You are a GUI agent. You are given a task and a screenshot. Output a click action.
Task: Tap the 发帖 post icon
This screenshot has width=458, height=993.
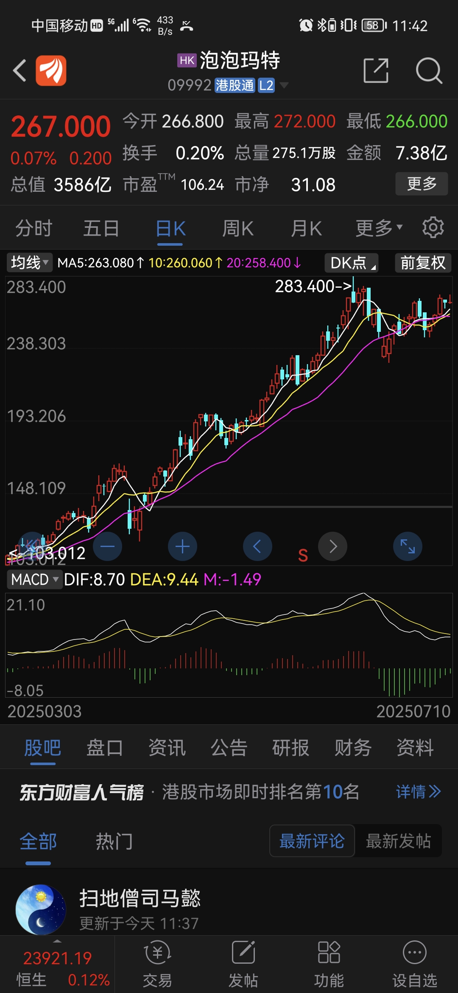tap(243, 965)
